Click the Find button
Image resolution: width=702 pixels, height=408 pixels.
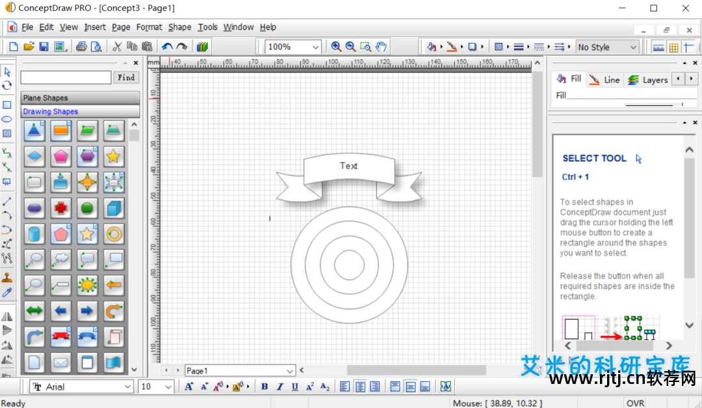(126, 77)
